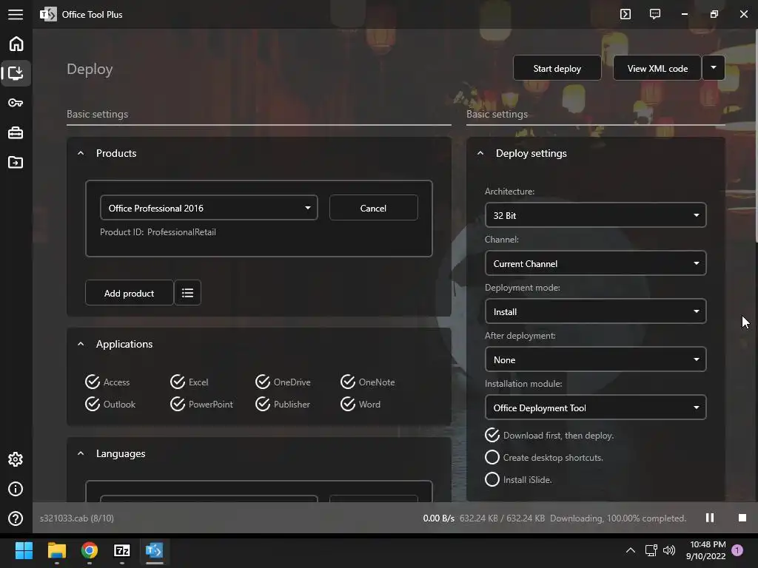Image resolution: width=758 pixels, height=568 pixels.
Task: Open File Explorer from taskbar
Action: pyautogui.click(x=56, y=550)
